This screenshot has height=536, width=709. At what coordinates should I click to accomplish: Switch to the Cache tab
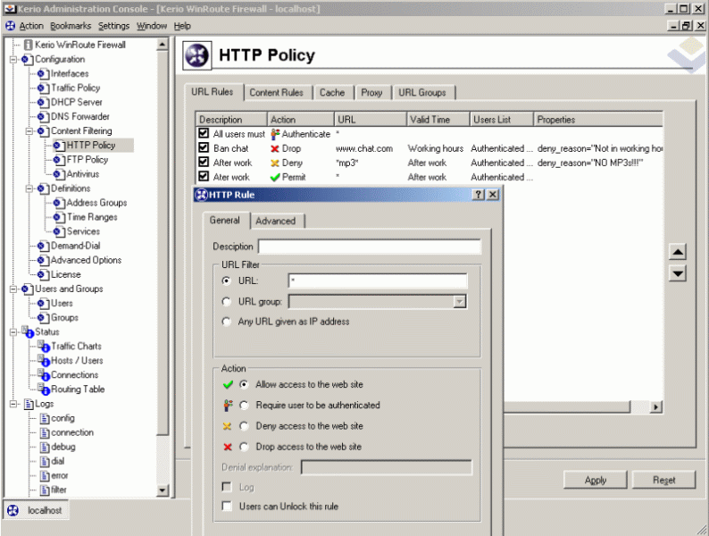(x=332, y=93)
